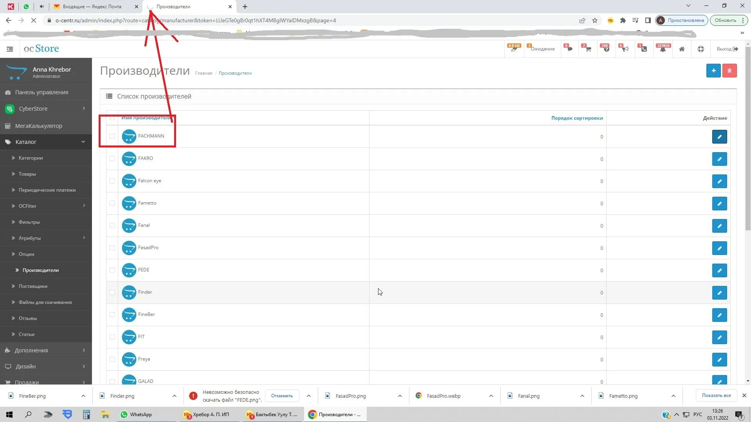Tick the select-all checkbox in table header

(112, 118)
